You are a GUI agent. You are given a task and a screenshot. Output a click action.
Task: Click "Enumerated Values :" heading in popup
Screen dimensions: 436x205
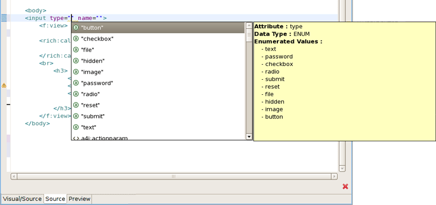pyautogui.click(x=288, y=42)
